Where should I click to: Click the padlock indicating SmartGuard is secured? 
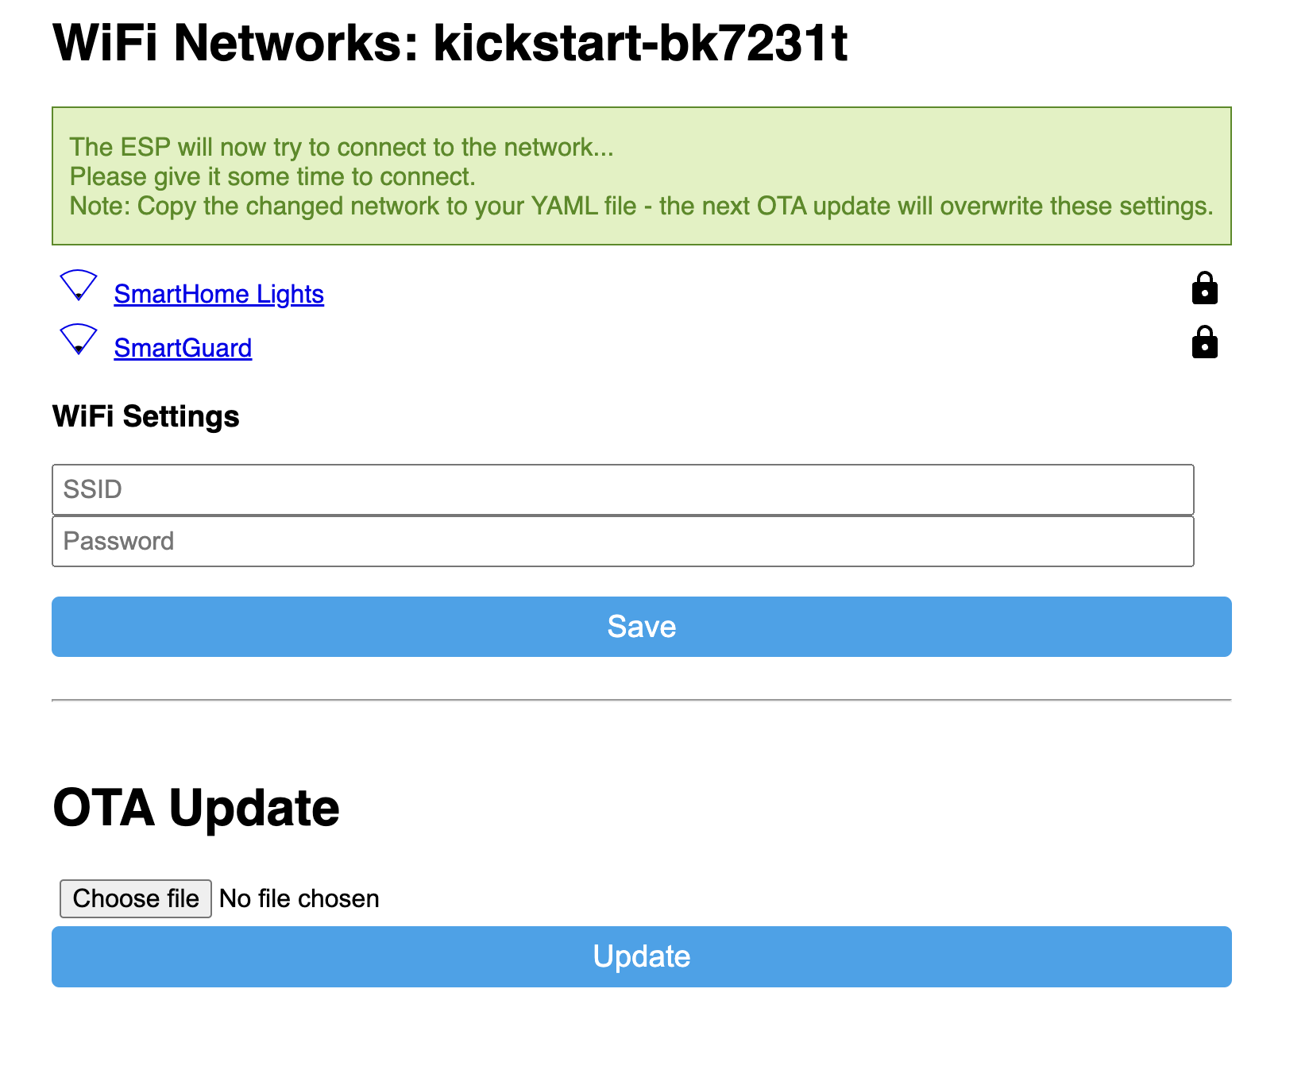tap(1205, 342)
